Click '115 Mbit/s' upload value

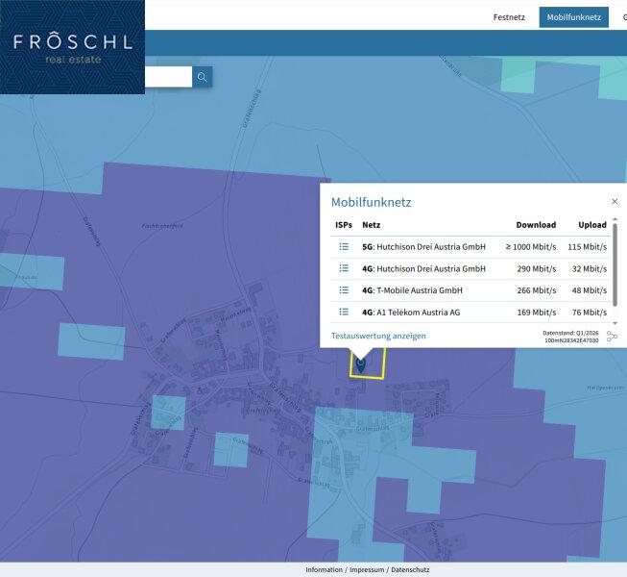click(587, 246)
